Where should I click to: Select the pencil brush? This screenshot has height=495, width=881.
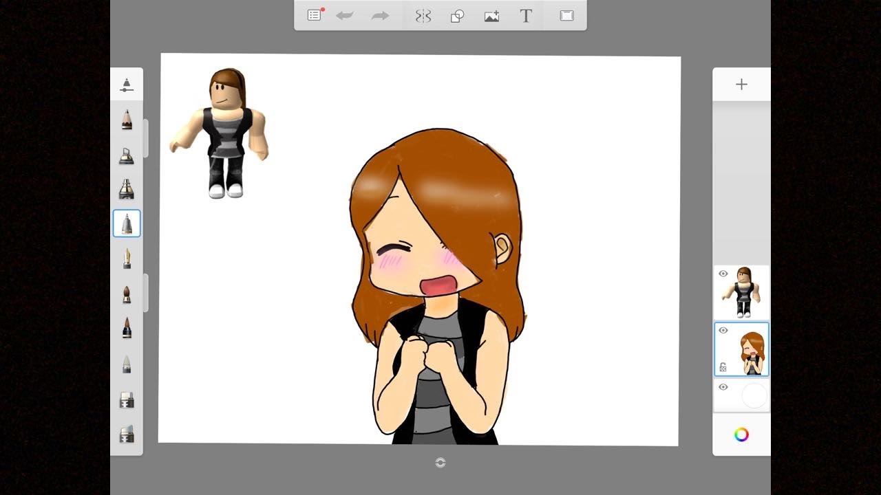coord(127,119)
